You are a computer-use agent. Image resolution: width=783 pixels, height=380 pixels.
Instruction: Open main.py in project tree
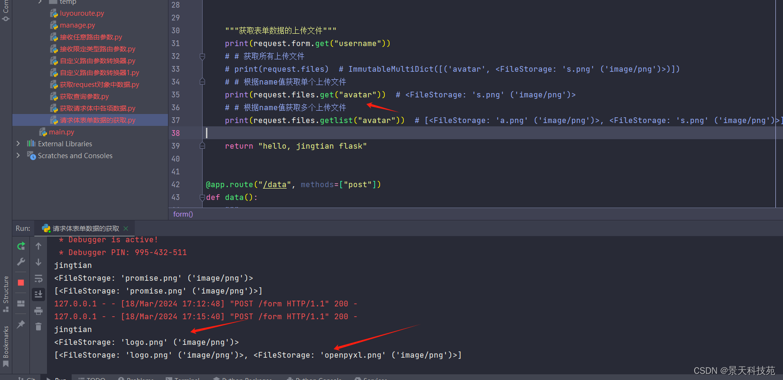[62, 132]
